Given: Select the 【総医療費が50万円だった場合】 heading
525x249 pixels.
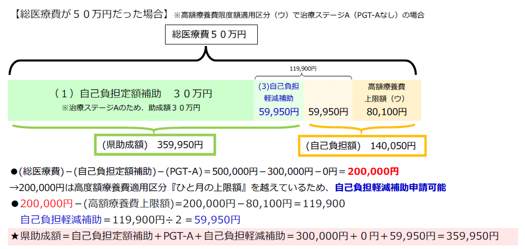Looking at the screenshot, I should (91, 14).
